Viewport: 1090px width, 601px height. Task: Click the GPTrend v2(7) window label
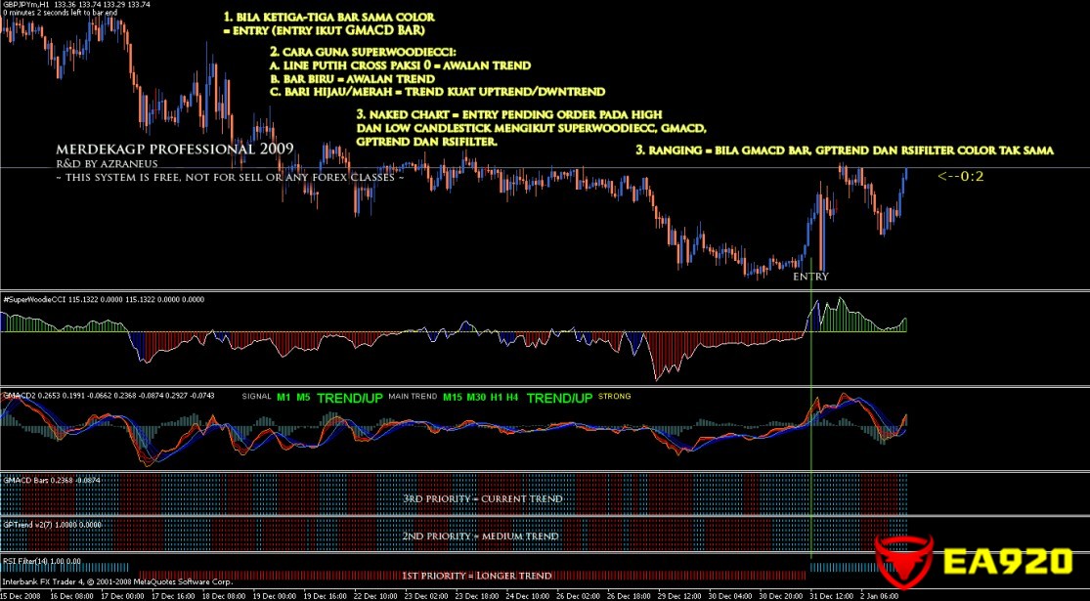pos(25,524)
